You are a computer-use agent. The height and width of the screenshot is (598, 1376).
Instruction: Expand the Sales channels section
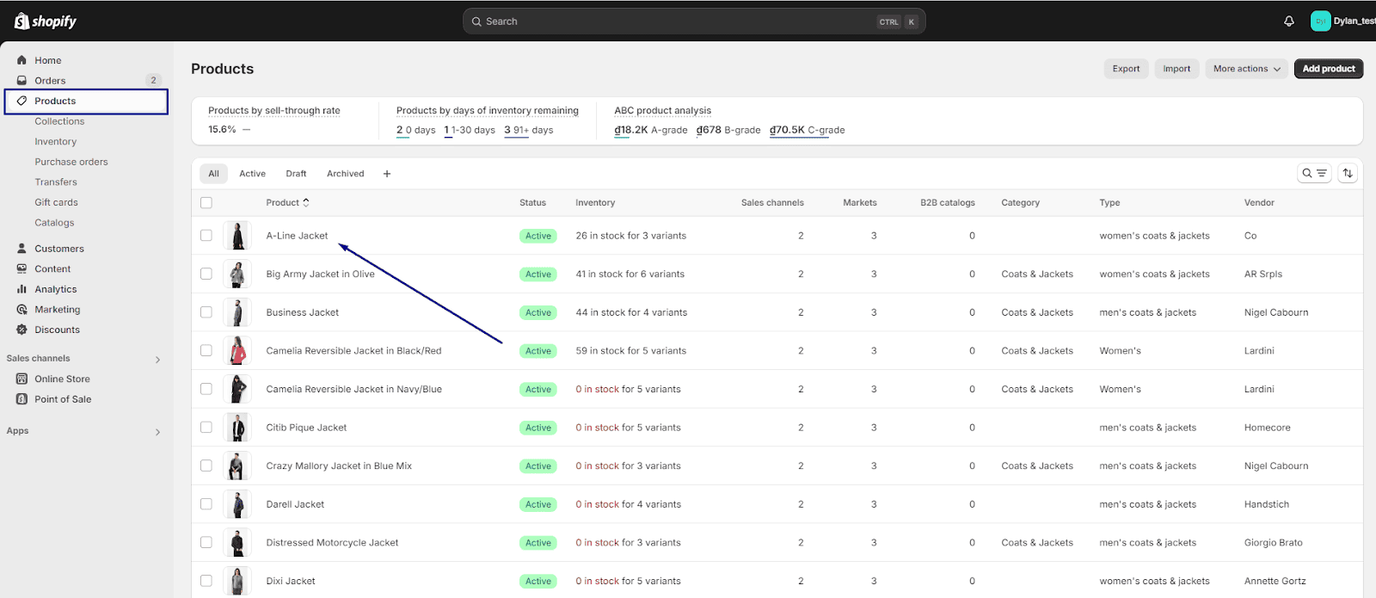click(x=157, y=360)
